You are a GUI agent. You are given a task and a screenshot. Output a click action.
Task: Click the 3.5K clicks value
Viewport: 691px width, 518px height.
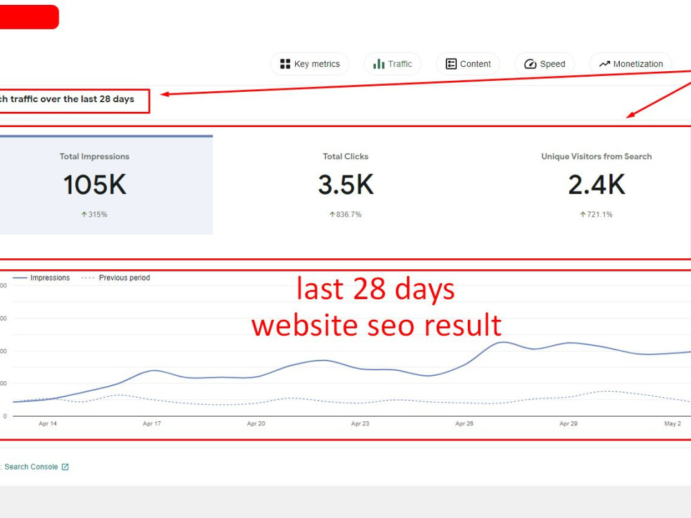346,184
